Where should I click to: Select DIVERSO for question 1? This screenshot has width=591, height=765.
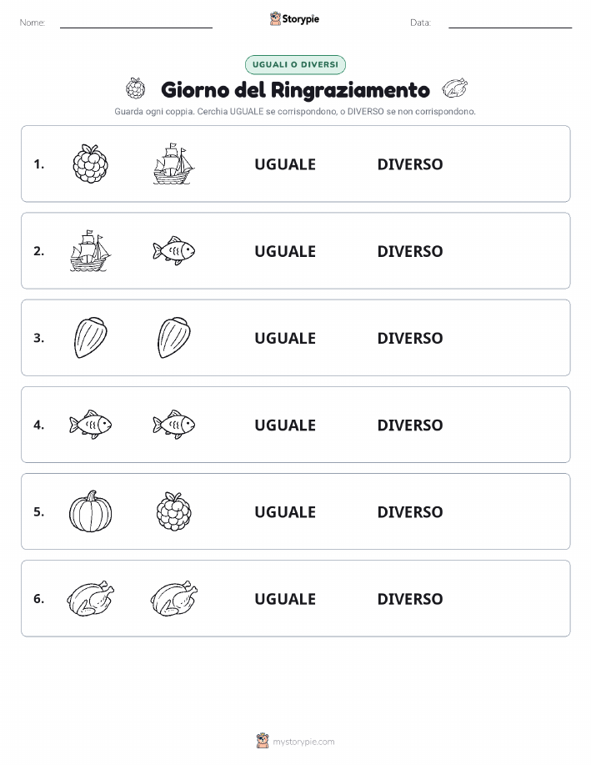[409, 164]
